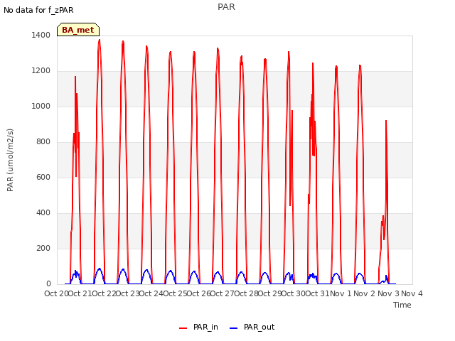455x341 pixels.
Task: Click the Nov 3 red PAR_in spike
Action: tap(386, 121)
